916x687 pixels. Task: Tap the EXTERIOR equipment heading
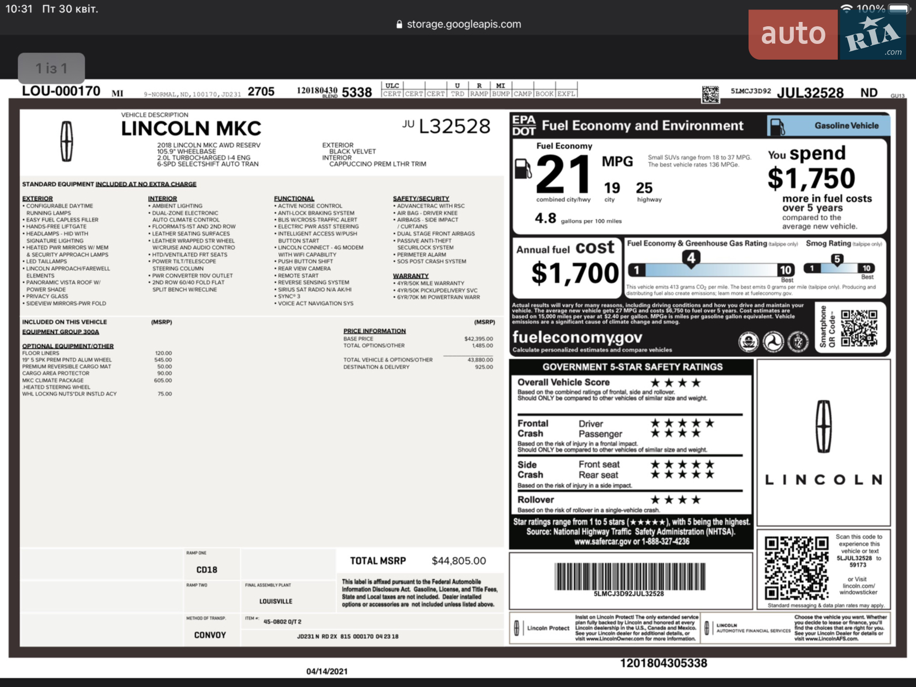[37, 198]
